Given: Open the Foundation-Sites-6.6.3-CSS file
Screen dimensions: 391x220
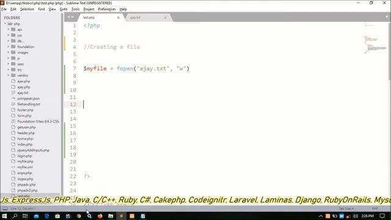Looking at the screenshot, I should [38, 122].
